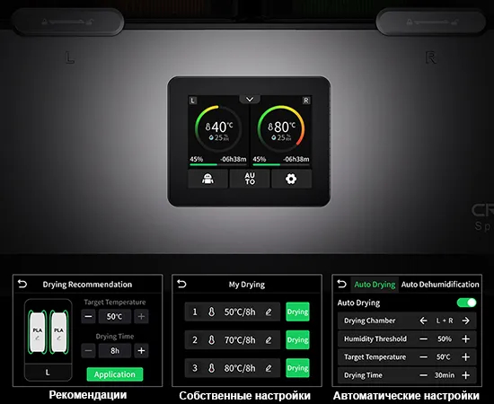The image size is (494, 404).
Task: Go back from Drying Recommendation screen
Action: coord(22,284)
